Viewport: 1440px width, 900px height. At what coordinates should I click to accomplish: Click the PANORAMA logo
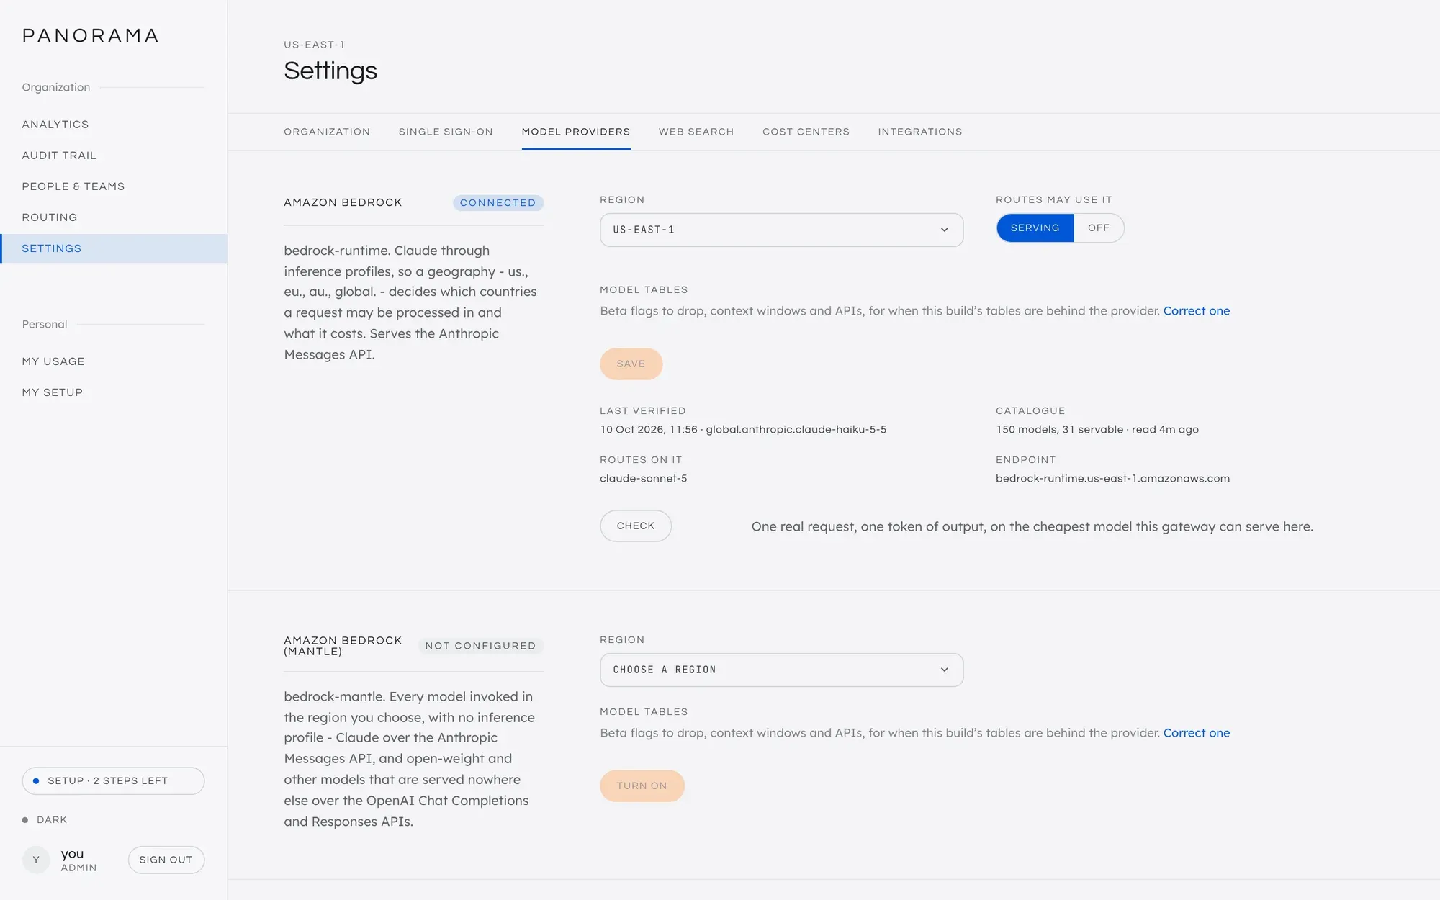[x=90, y=35]
